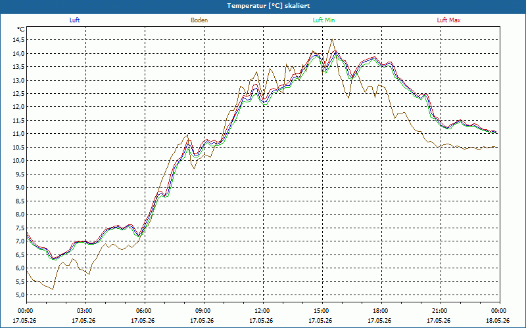This screenshot has width=526, height=328.
Task: Click the 7,0 y-axis value
Action: [x=20, y=241]
